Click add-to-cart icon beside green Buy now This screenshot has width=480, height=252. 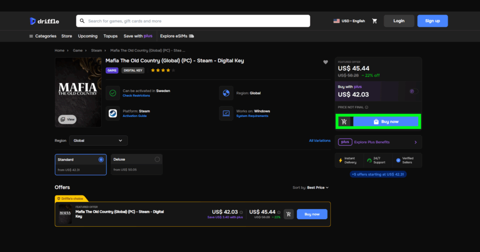coord(345,122)
